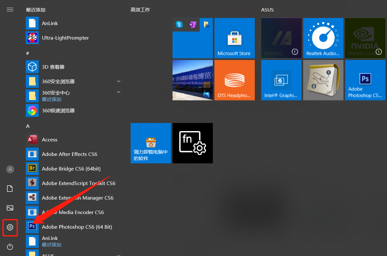Launch Adobe Media Encoder CS6
387x256 pixels.
click(x=74, y=212)
